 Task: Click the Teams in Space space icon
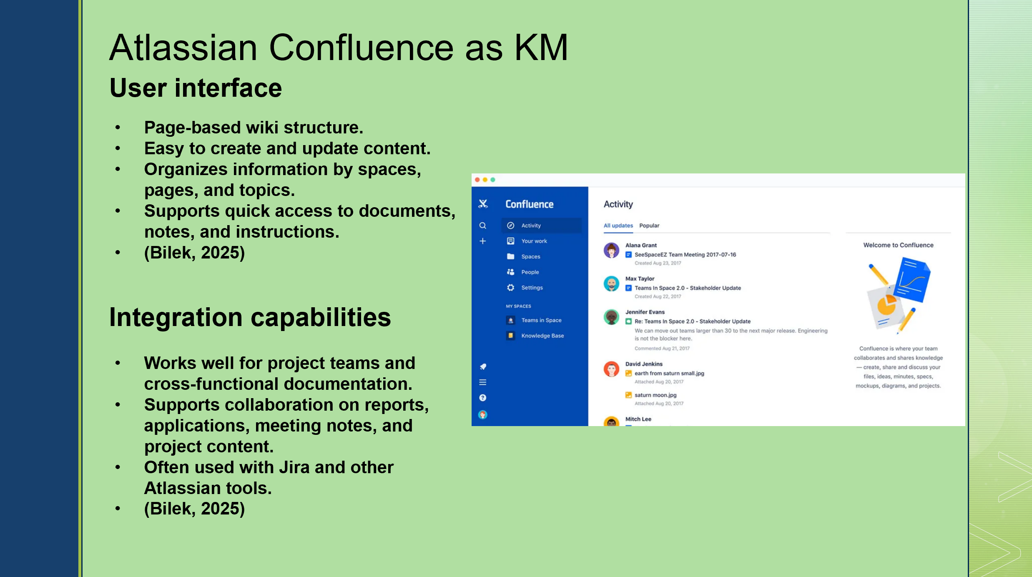pyautogui.click(x=511, y=320)
